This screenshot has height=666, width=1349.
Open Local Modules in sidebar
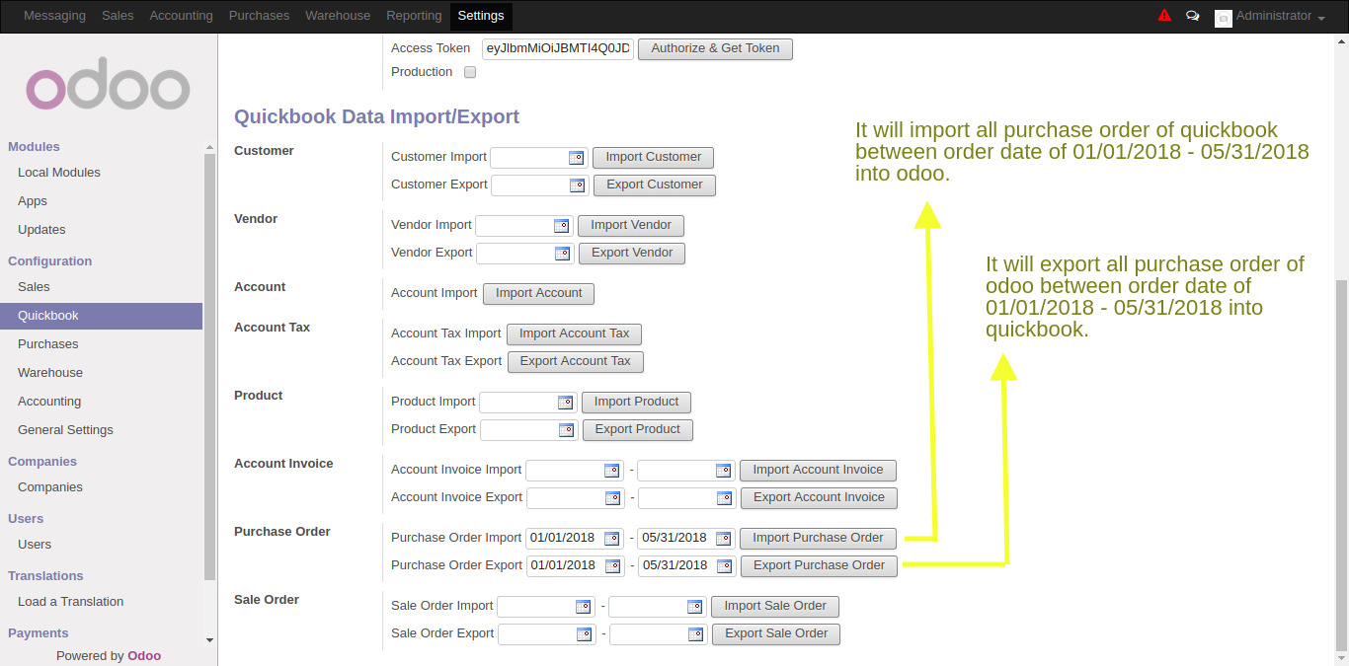pyautogui.click(x=59, y=173)
